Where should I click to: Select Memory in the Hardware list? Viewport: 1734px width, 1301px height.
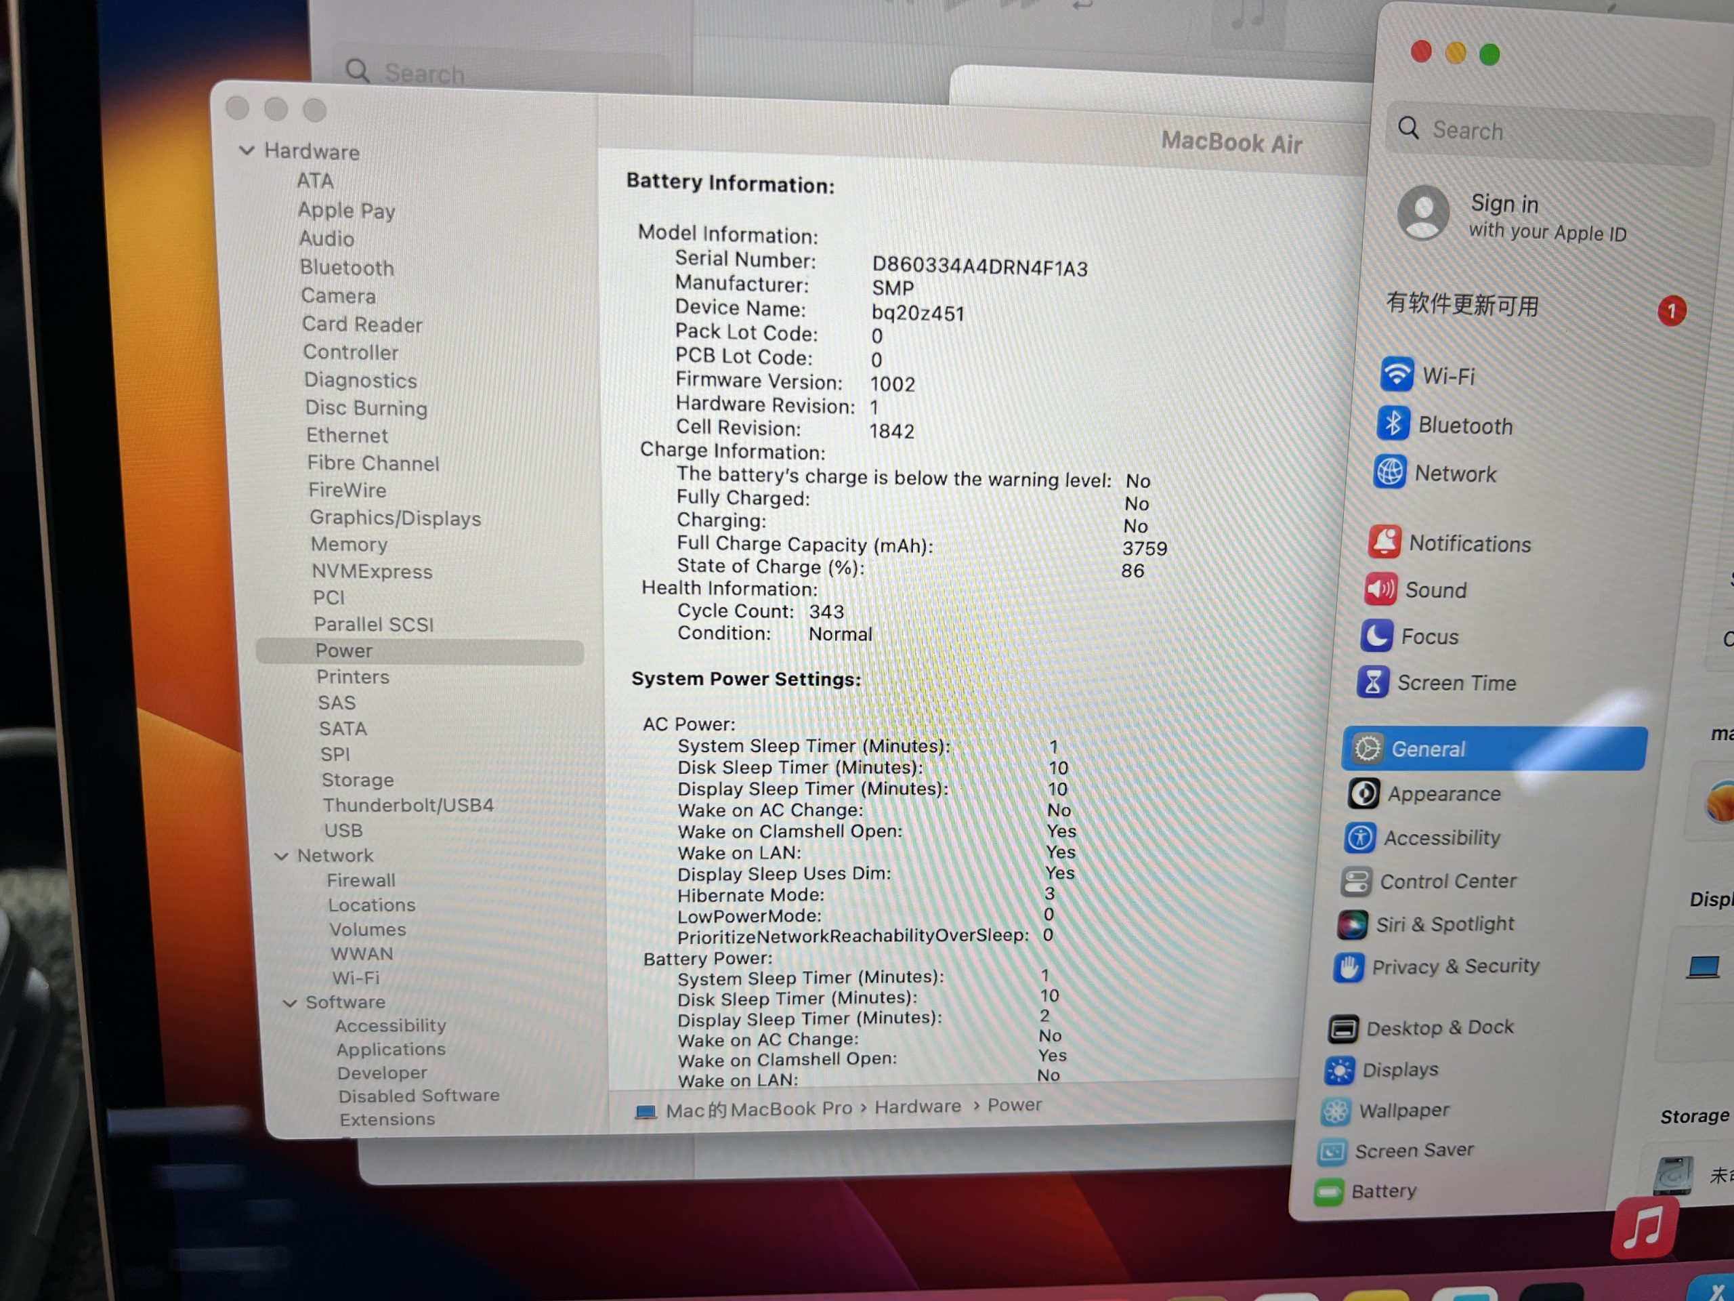pos(350,544)
